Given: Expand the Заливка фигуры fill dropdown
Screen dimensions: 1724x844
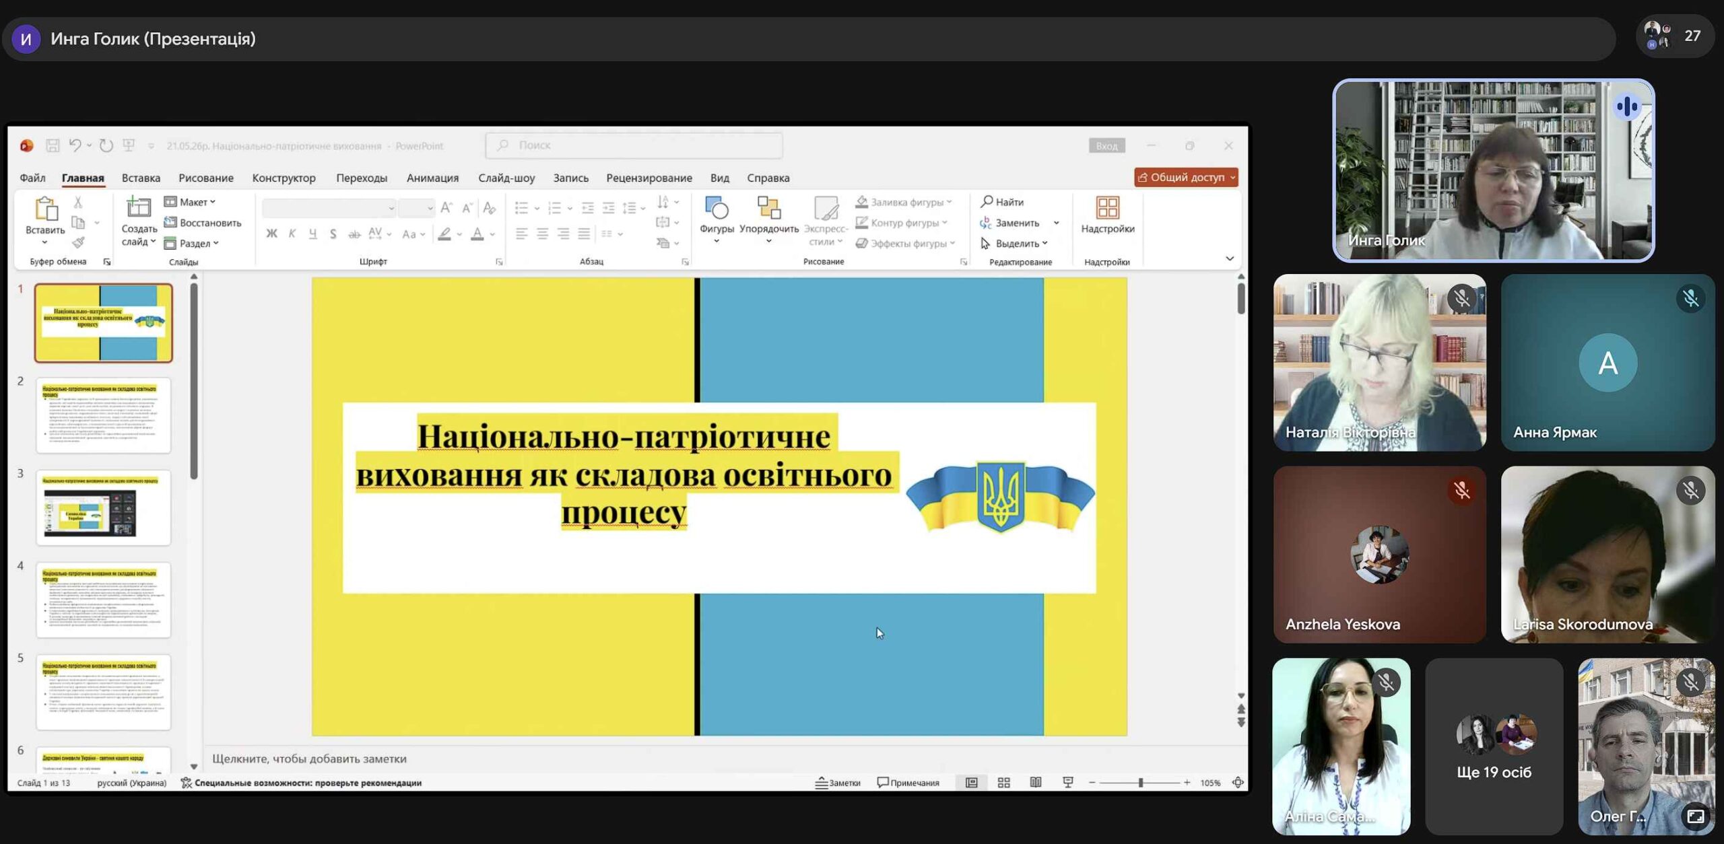Looking at the screenshot, I should point(904,202).
